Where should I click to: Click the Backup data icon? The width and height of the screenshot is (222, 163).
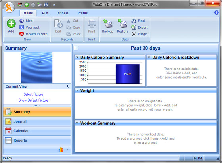tap(108, 26)
